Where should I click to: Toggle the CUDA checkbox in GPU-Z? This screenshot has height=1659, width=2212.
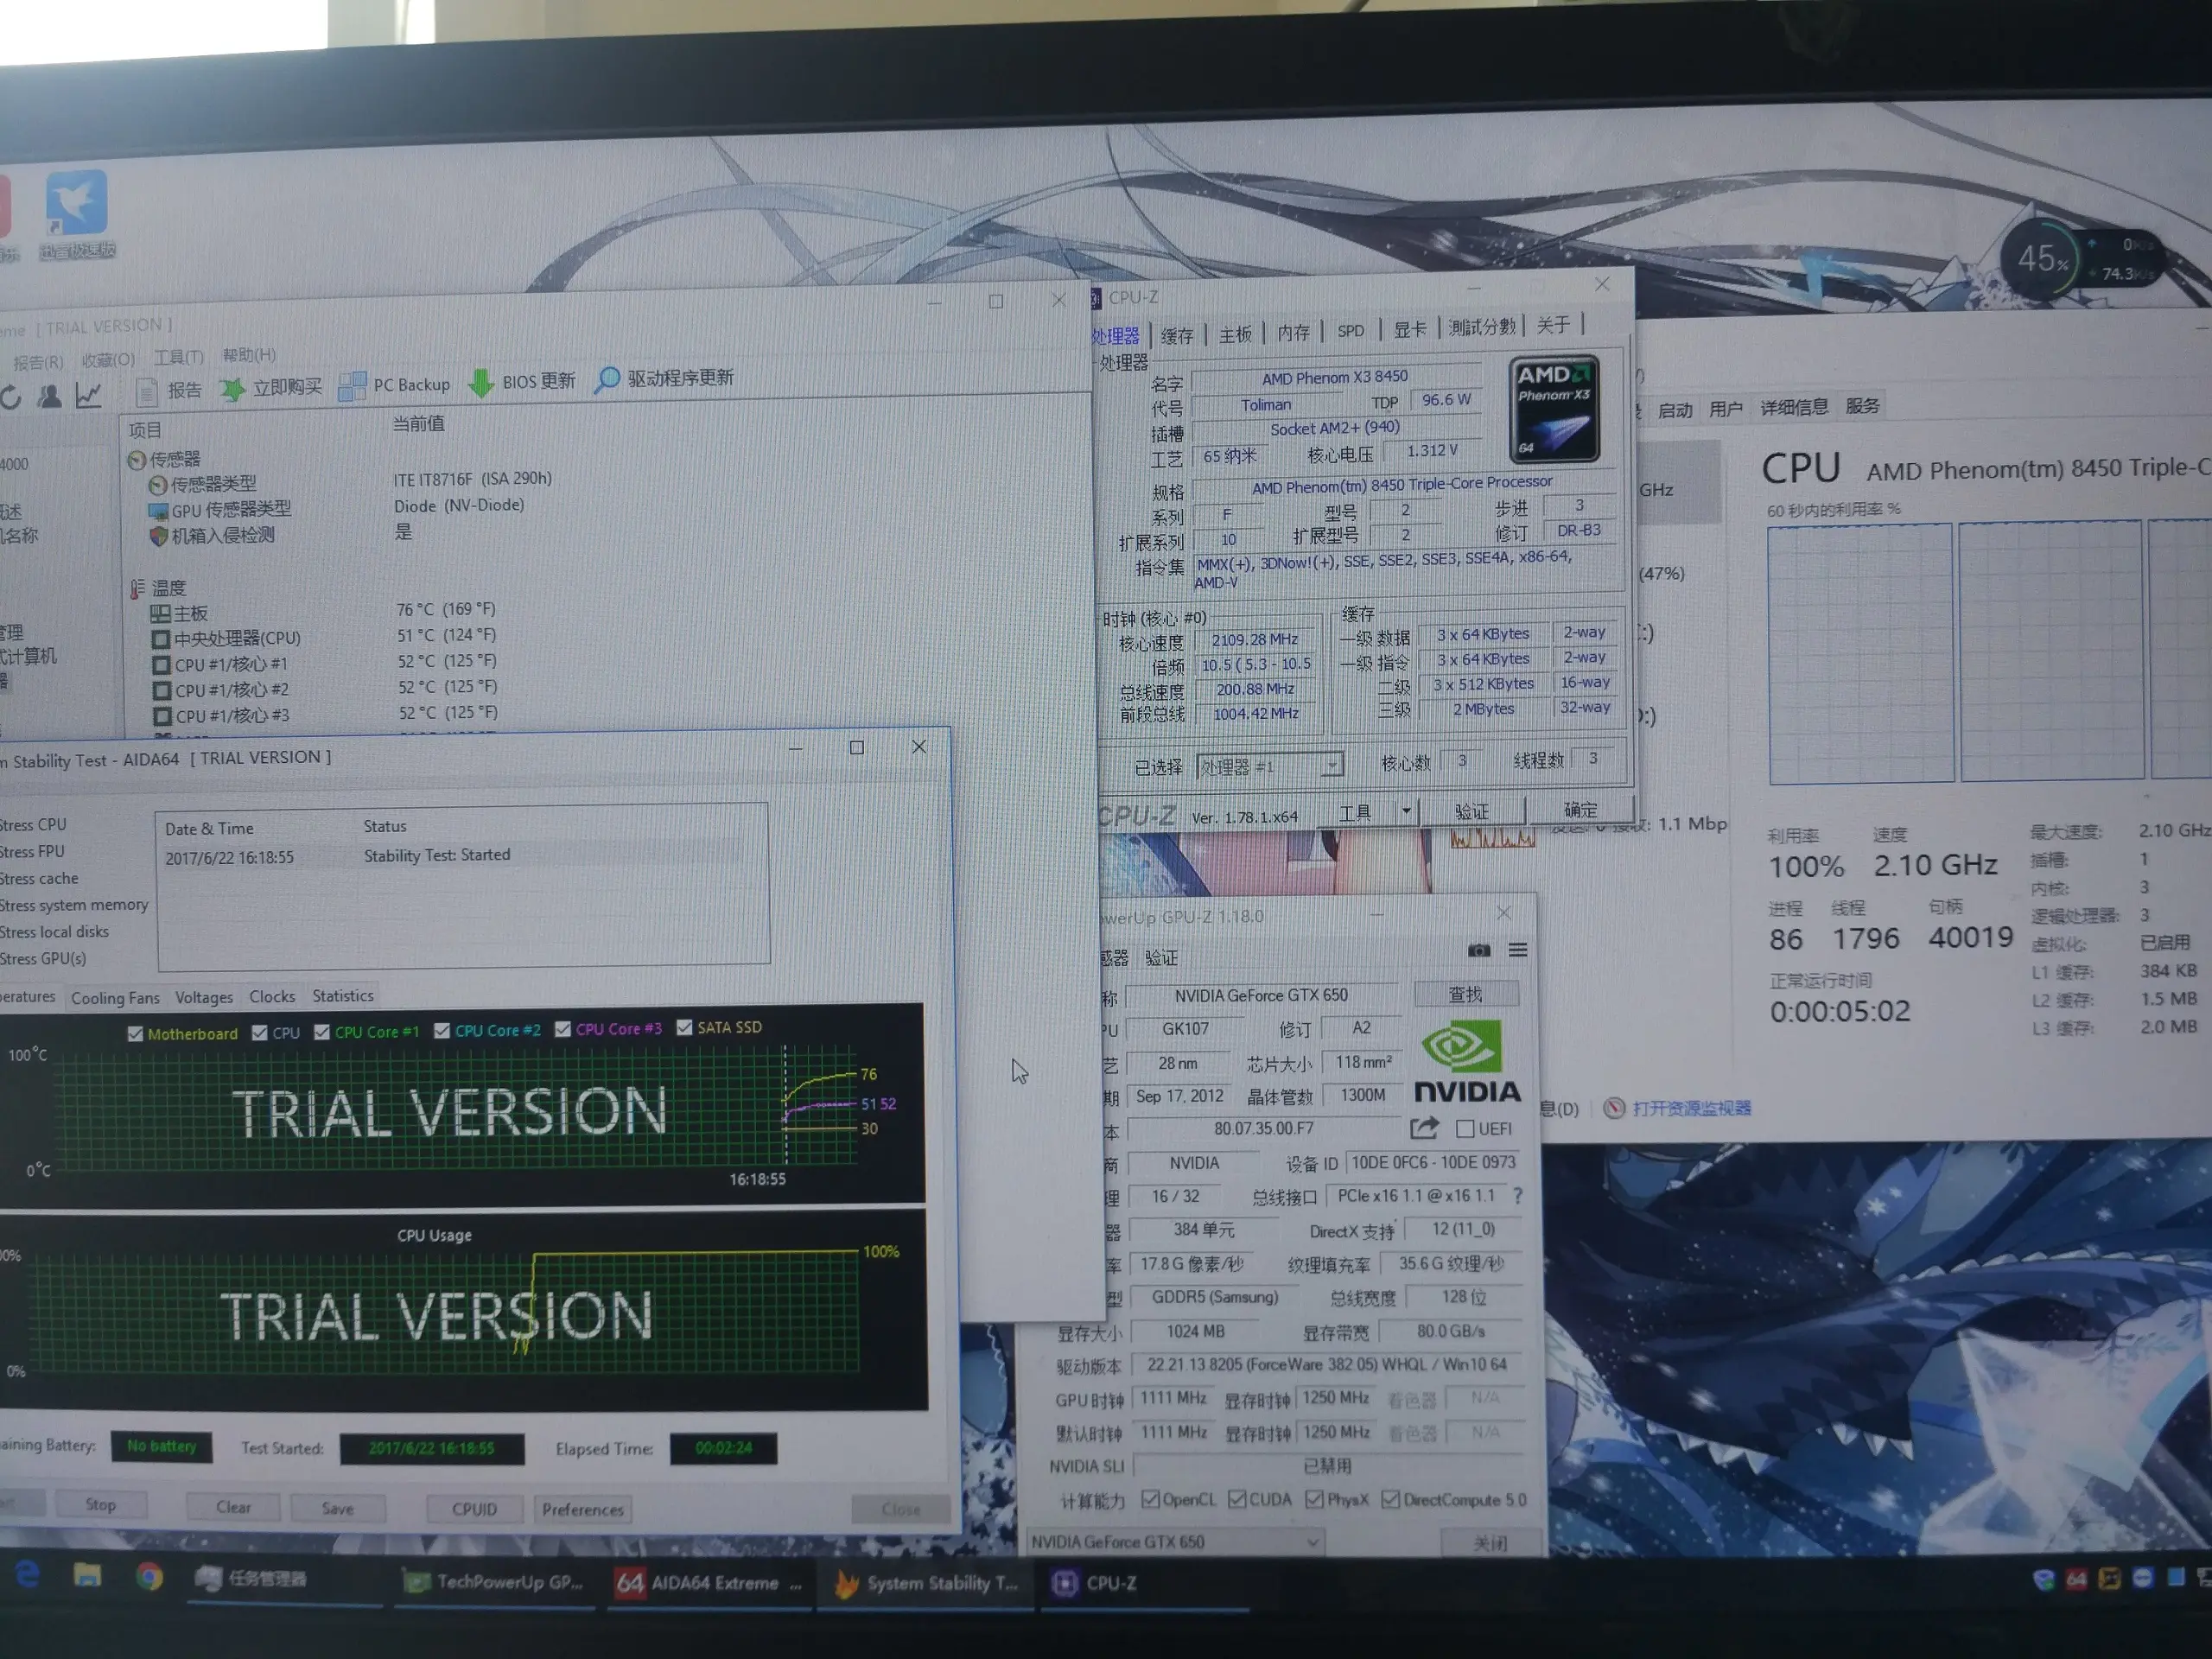1237,1499
